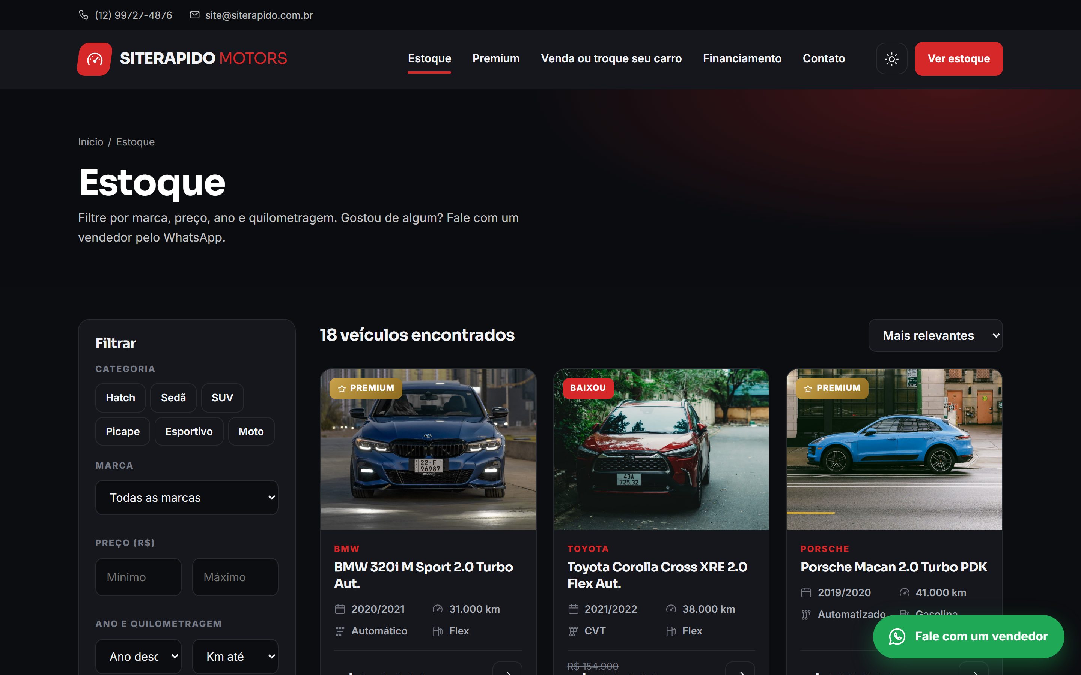Click SITERAPIDO MOTORS logo text

coord(204,58)
